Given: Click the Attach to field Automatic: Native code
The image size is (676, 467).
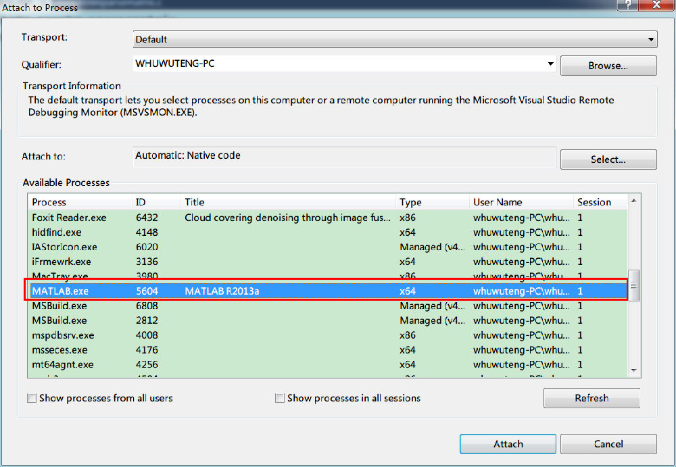Looking at the screenshot, I should tap(345, 156).
